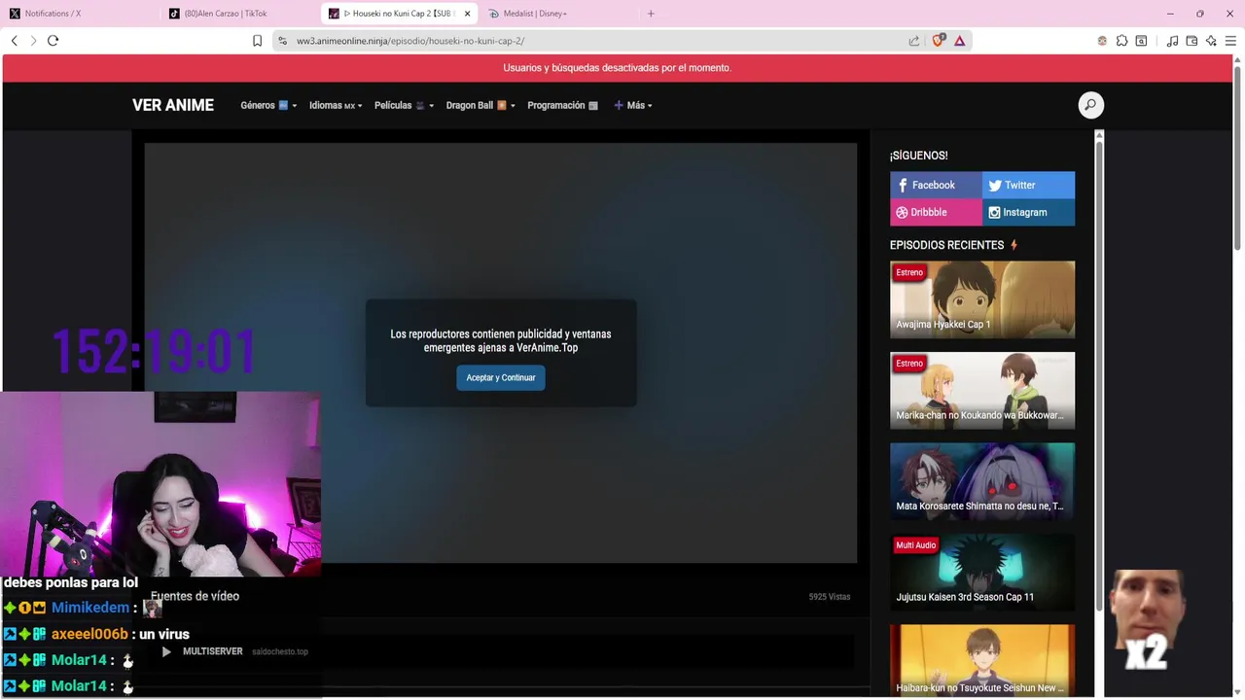Screen dimensions: 1245x700
Task: Open the site search magnifier icon
Action: click(1090, 105)
